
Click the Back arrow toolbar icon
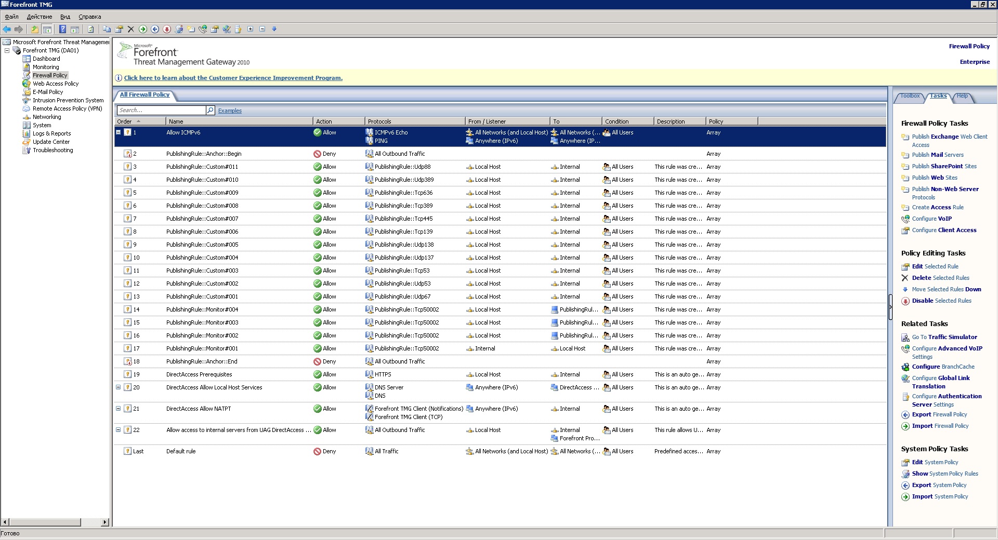7,29
